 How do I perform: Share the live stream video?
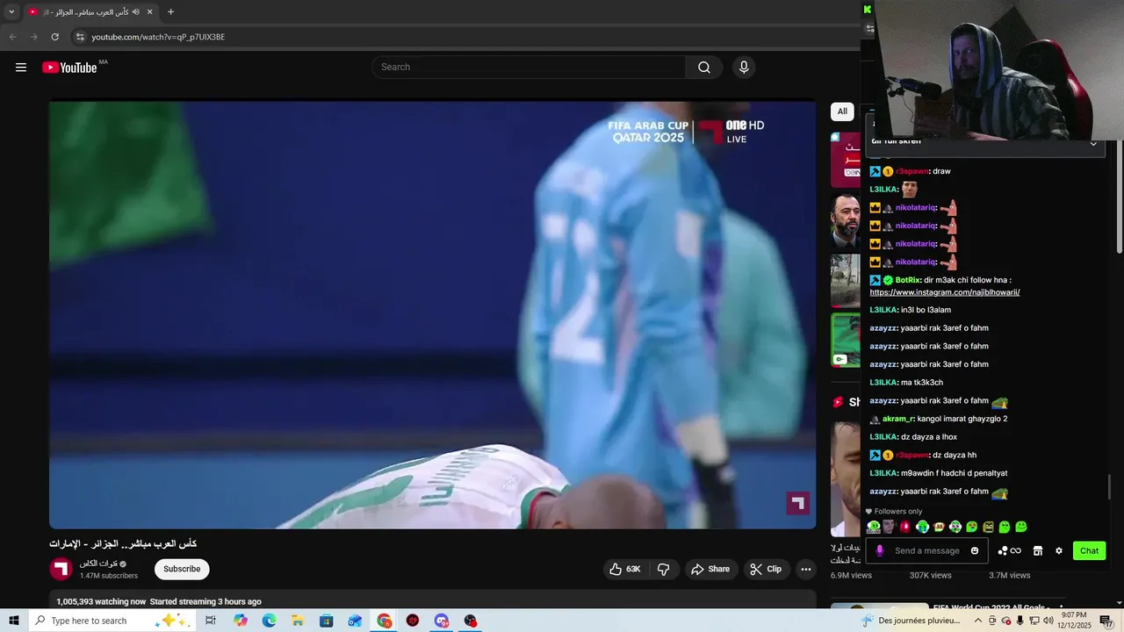click(x=710, y=569)
